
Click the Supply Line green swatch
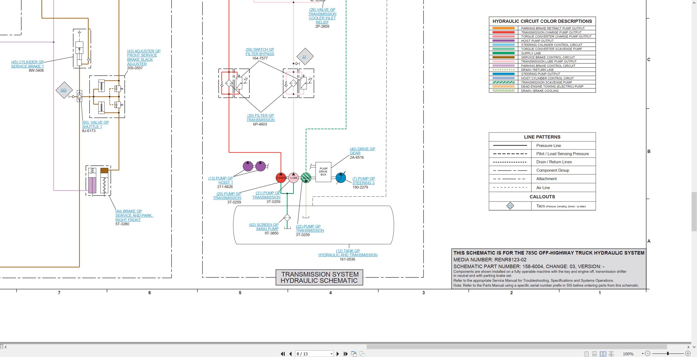[503, 53]
